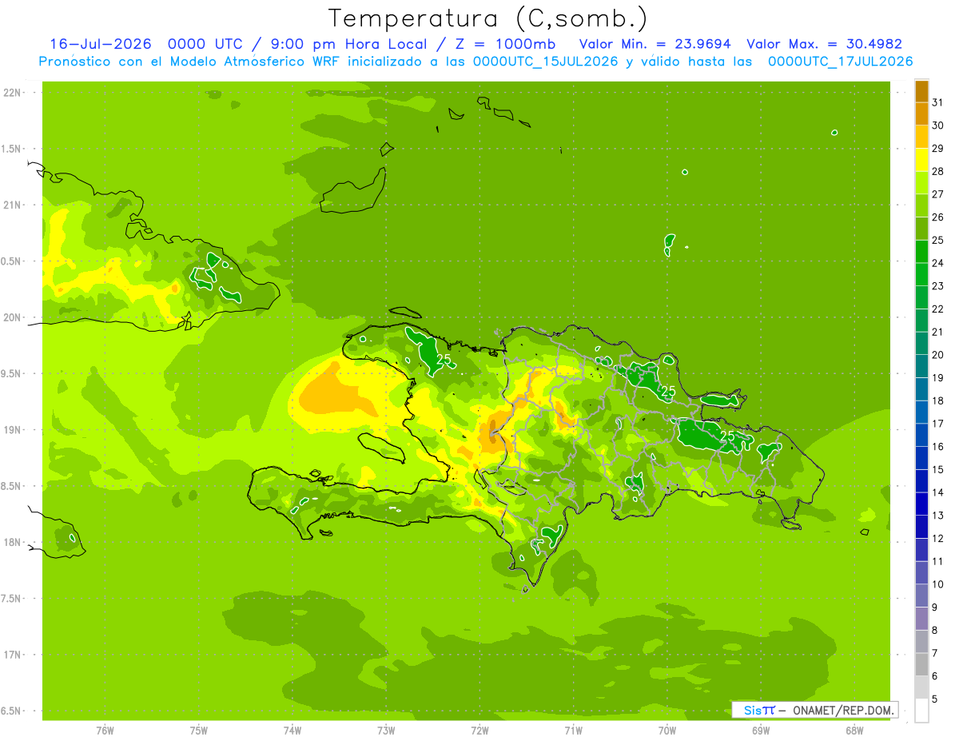Select the 'Valor Max. = 30.4982' readout
Image resolution: width=959 pixels, height=741 pixels.
[x=824, y=44]
